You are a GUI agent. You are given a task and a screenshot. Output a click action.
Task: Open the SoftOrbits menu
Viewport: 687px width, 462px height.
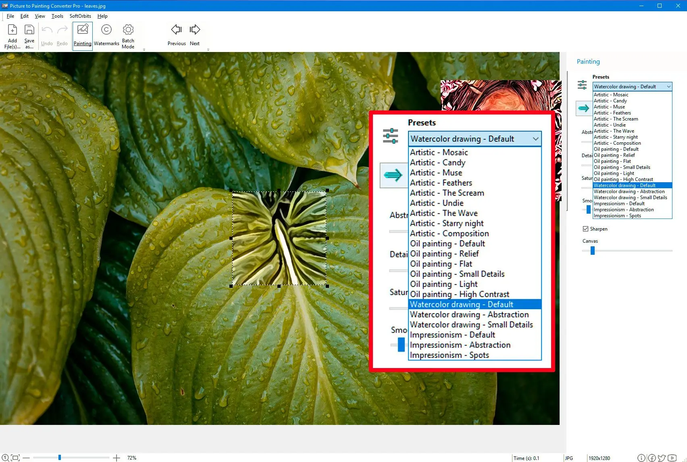(80, 16)
